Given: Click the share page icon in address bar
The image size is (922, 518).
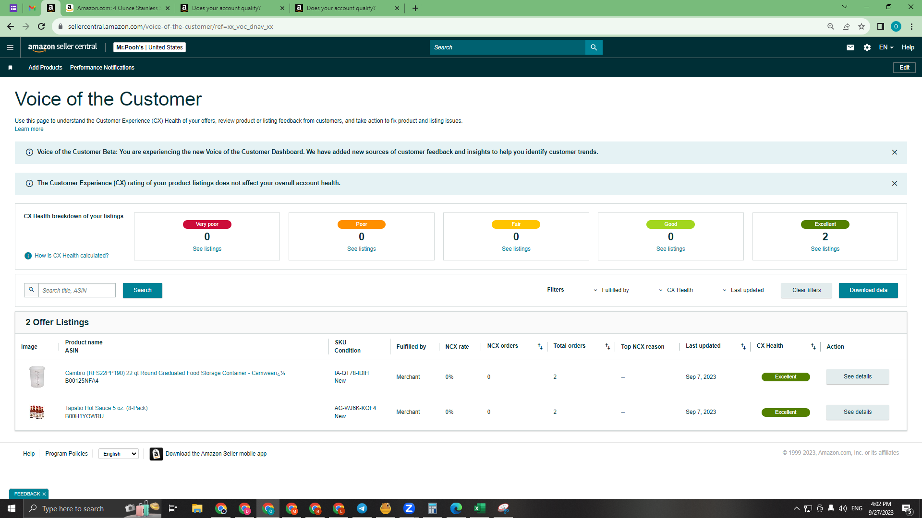Looking at the screenshot, I should point(846,26).
